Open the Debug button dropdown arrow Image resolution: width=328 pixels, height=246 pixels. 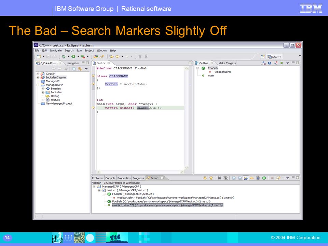point(68,56)
